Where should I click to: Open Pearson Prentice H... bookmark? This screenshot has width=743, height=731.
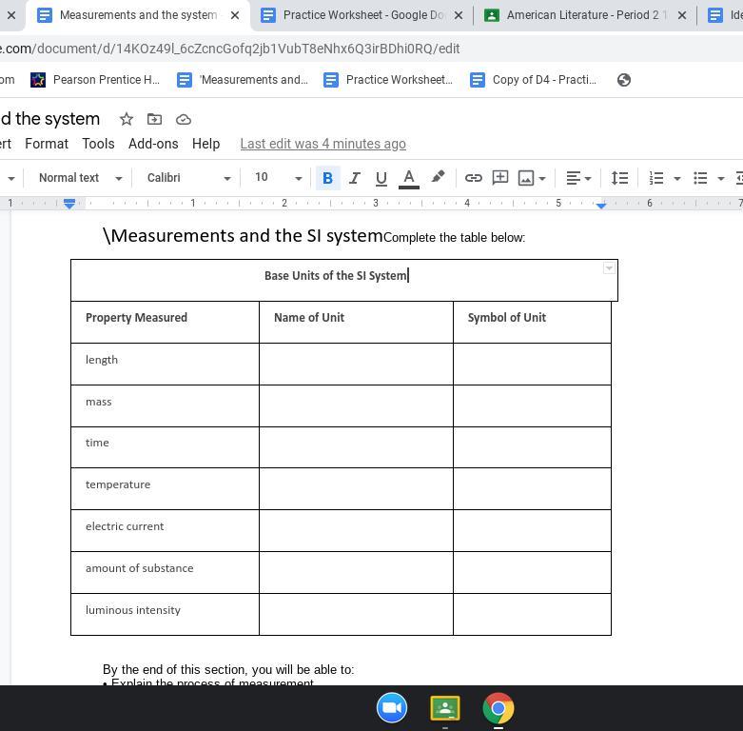coord(95,80)
